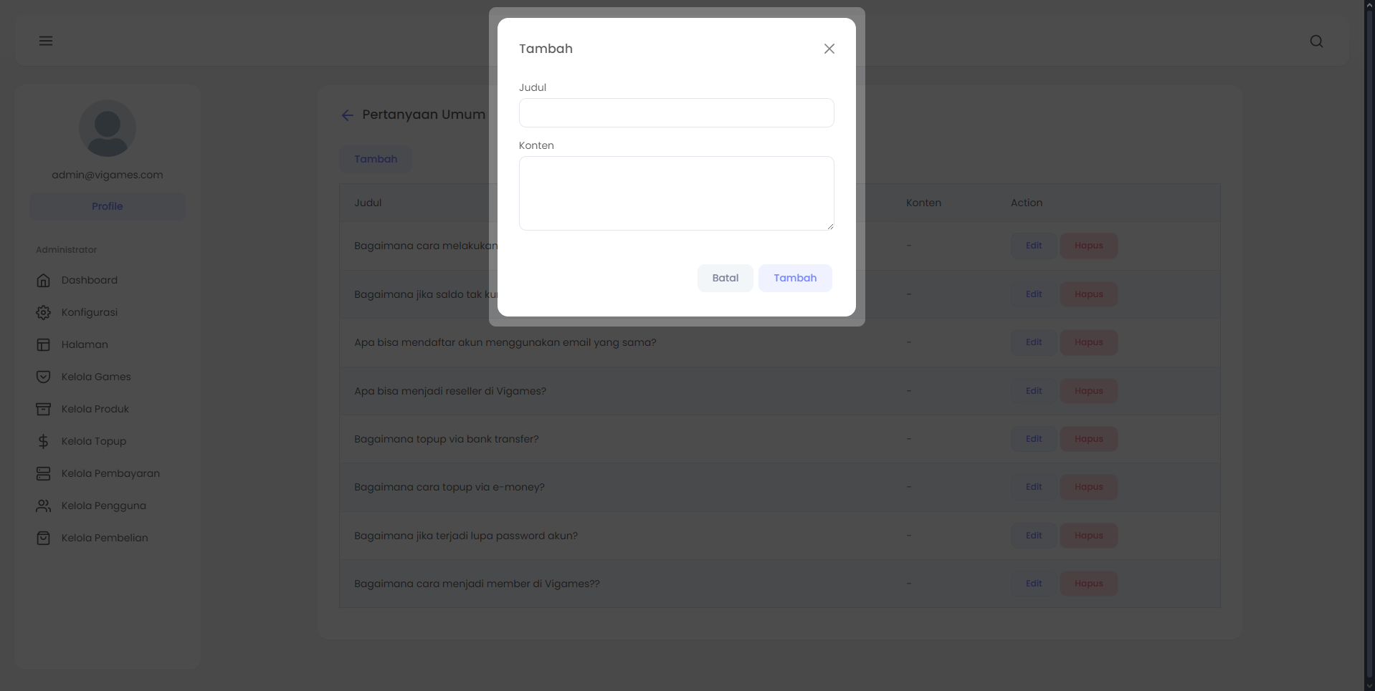This screenshot has height=691, width=1375.
Task: Click the Konten column header in table
Action: [923, 203]
